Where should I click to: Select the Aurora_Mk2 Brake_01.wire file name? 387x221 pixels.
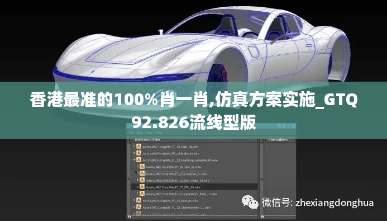click(x=171, y=153)
